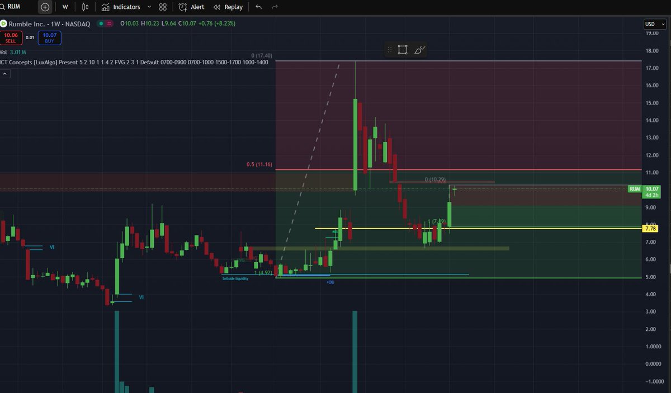Click the green market status dot
The width and height of the screenshot is (671, 393).
tap(101, 23)
